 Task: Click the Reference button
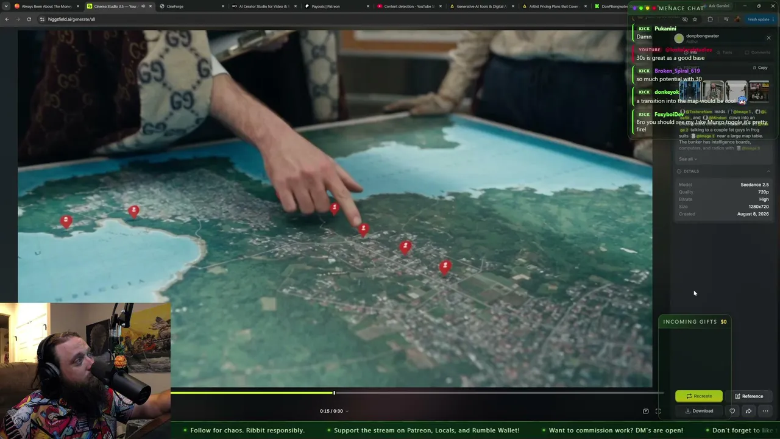749,396
